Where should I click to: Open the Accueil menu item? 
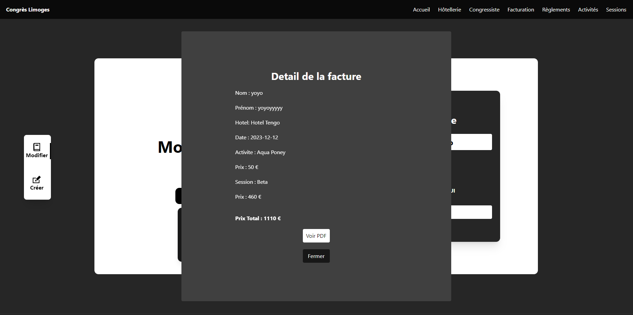point(421,9)
